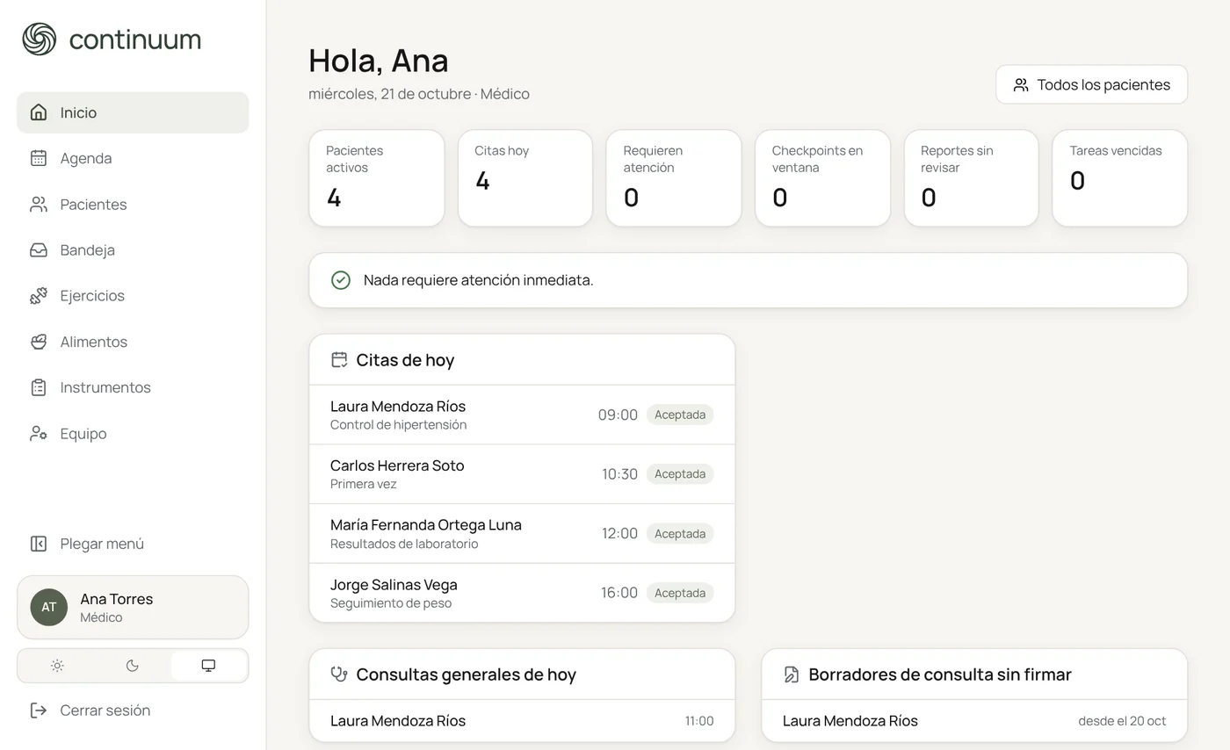Click the stethoscope icon beside Consultas generales

[x=339, y=674]
